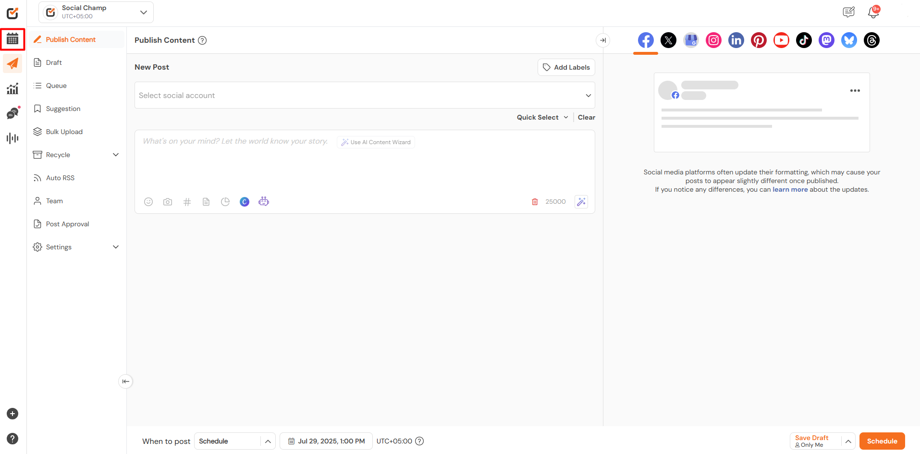Select Publish Content in sidebar
The width and height of the screenshot is (920, 454).
pyautogui.click(x=76, y=39)
